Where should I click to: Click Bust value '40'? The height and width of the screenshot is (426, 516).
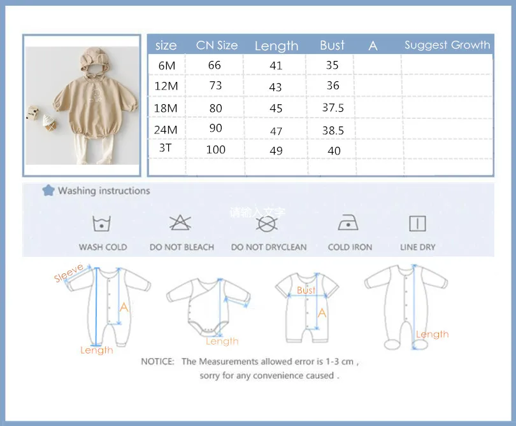click(x=334, y=151)
